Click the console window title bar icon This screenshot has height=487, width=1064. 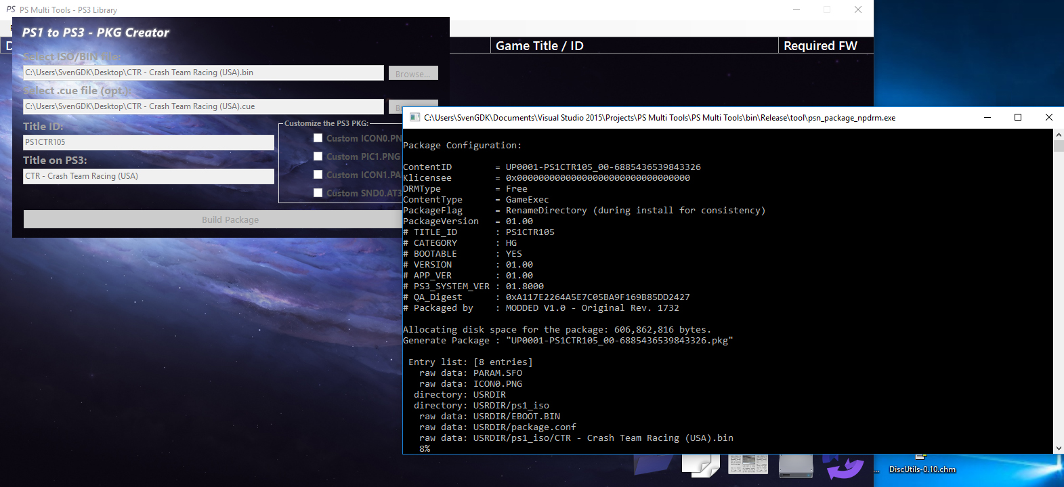coord(414,117)
